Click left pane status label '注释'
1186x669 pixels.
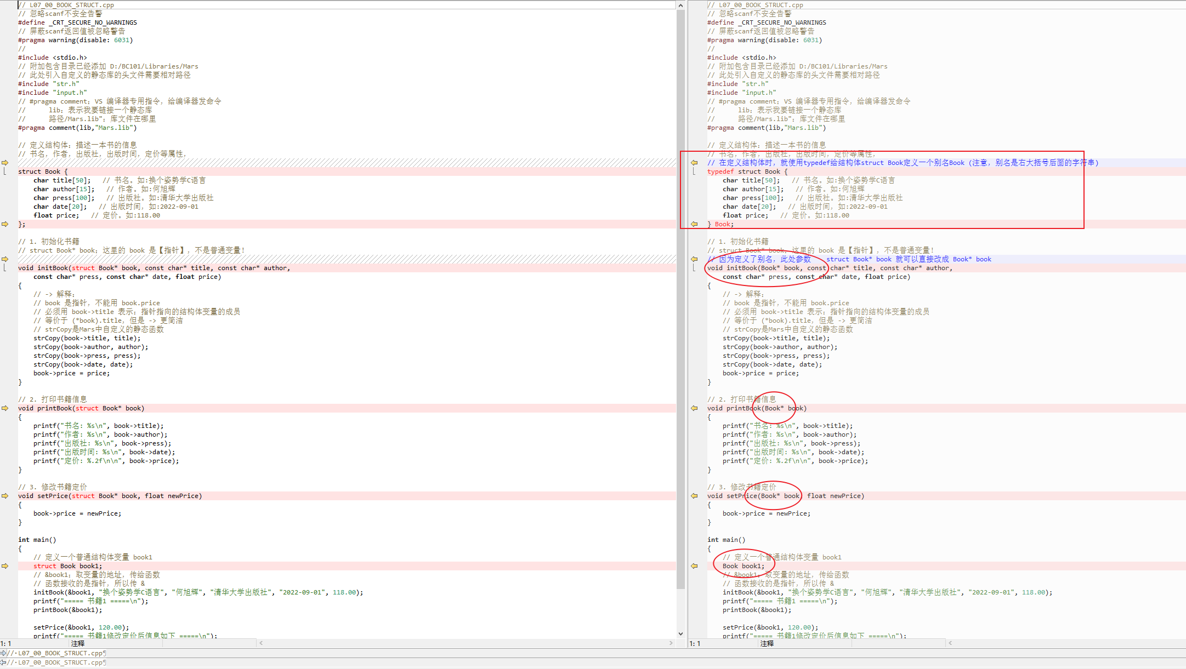78,644
